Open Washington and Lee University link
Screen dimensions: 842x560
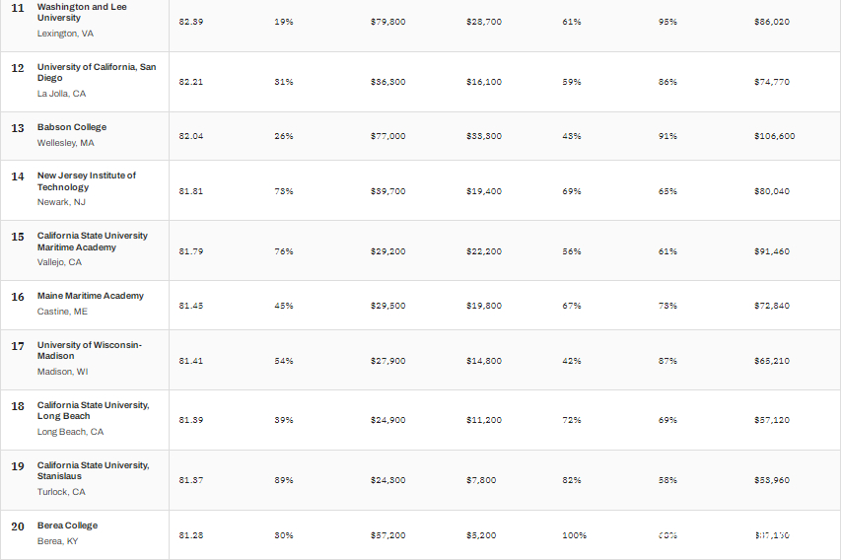[x=82, y=12]
